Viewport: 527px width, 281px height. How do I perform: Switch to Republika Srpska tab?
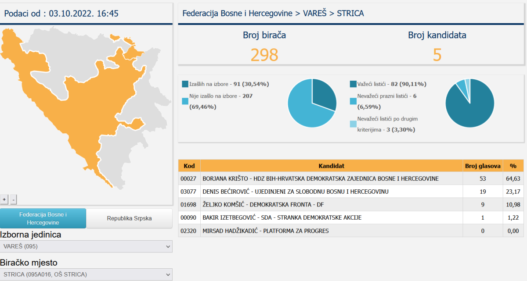129,218
